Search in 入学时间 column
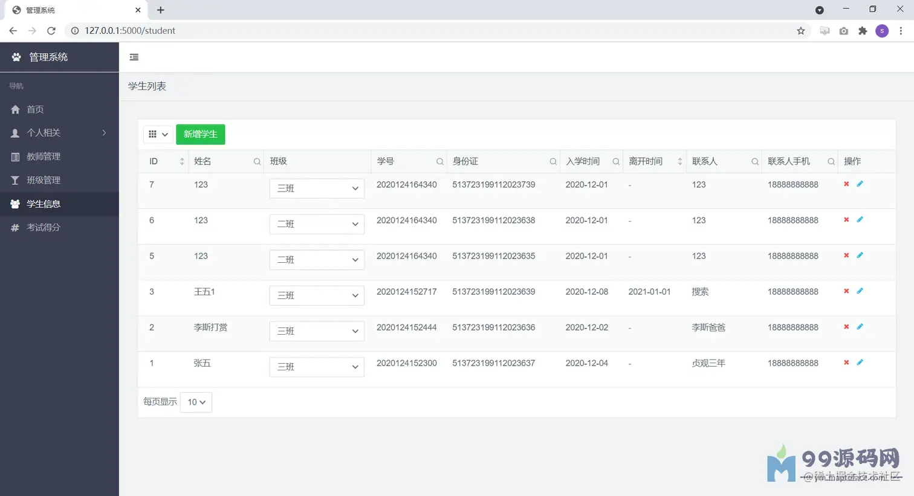The width and height of the screenshot is (914, 496). (x=616, y=161)
